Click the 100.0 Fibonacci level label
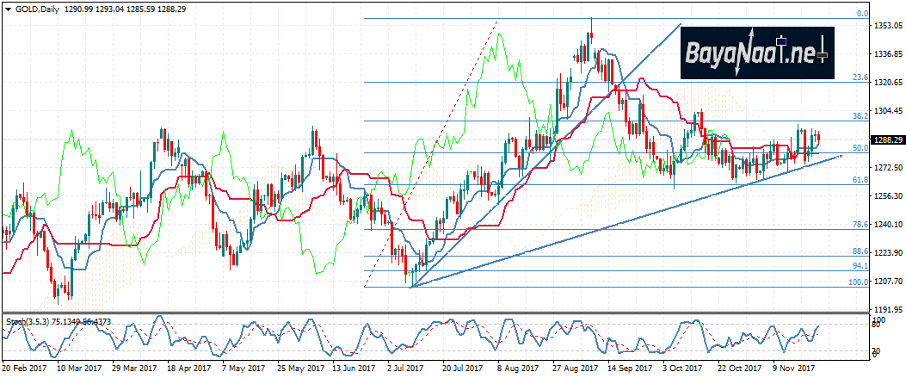Viewport: 906px width, 378px height. pyautogui.click(x=857, y=282)
